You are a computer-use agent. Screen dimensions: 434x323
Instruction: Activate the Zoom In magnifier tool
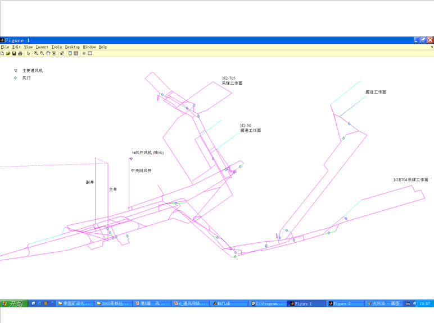coord(36,54)
